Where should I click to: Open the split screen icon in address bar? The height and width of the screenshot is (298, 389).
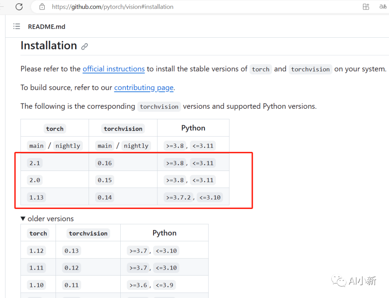coord(366,7)
